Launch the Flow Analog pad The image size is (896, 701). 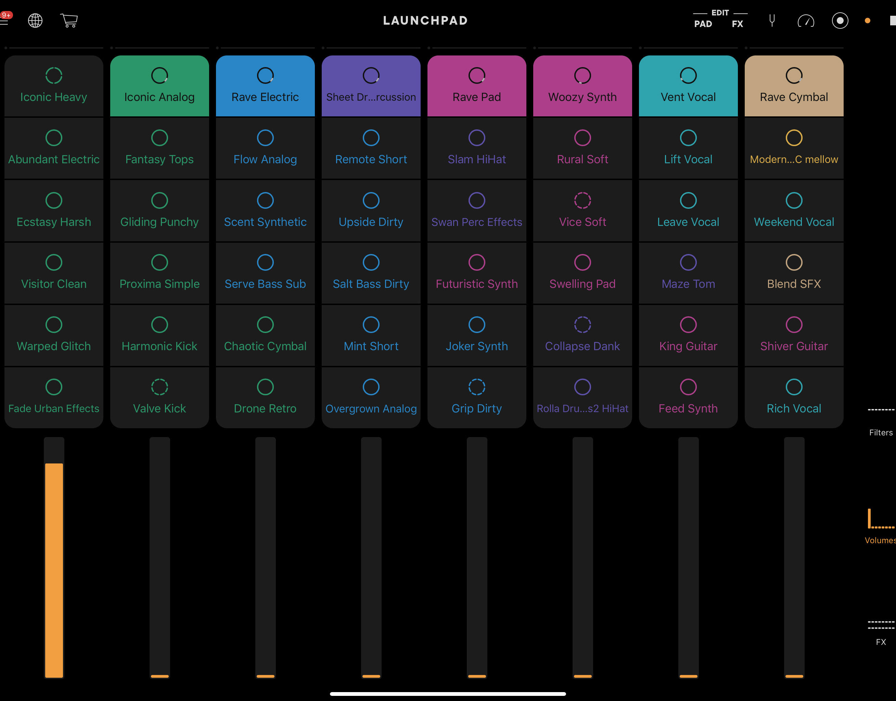coord(265,148)
